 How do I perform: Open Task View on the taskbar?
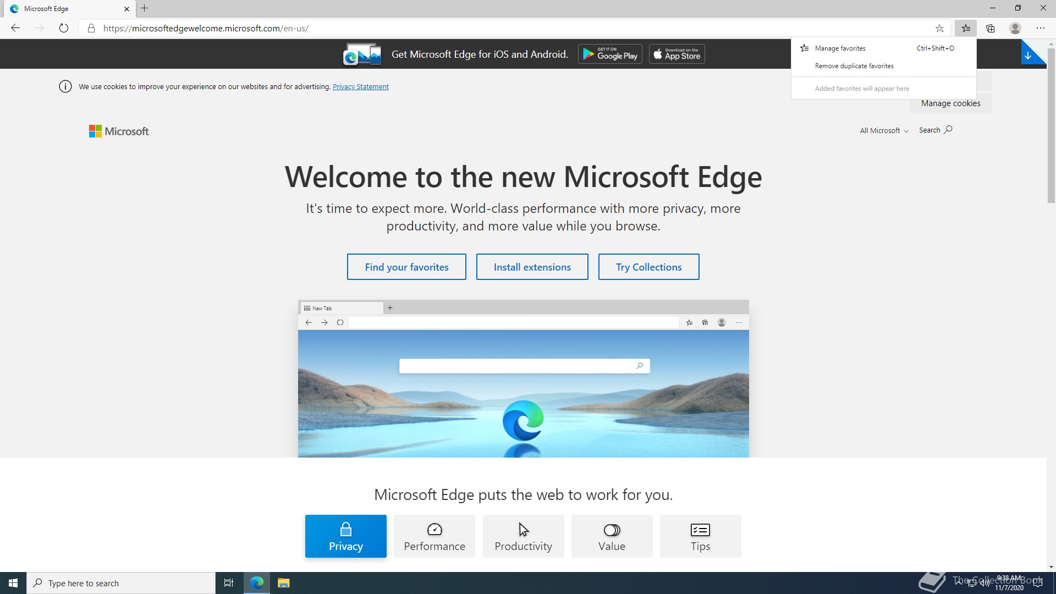(229, 583)
